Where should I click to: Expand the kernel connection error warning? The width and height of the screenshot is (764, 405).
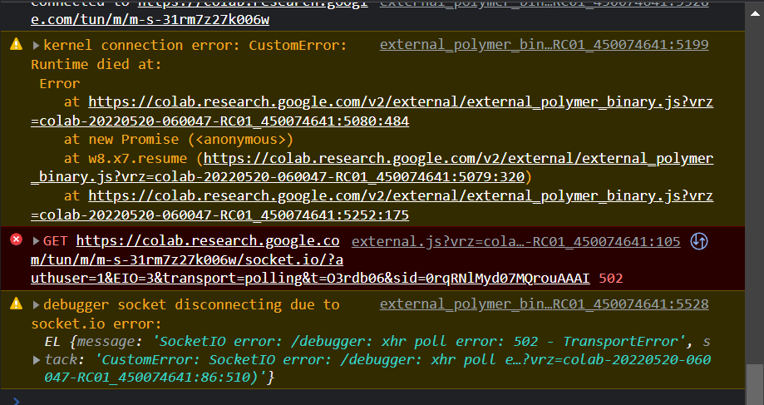click(x=36, y=46)
